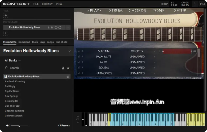Viewport: 207px width, 132px height.
Task: Toggle the lock on the Sustain articulation
Action: click(x=79, y=51)
